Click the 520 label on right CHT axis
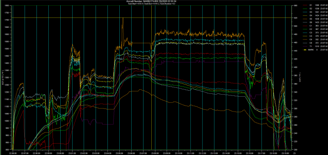The width and height of the screenshot is (328, 155). [296, 18]
